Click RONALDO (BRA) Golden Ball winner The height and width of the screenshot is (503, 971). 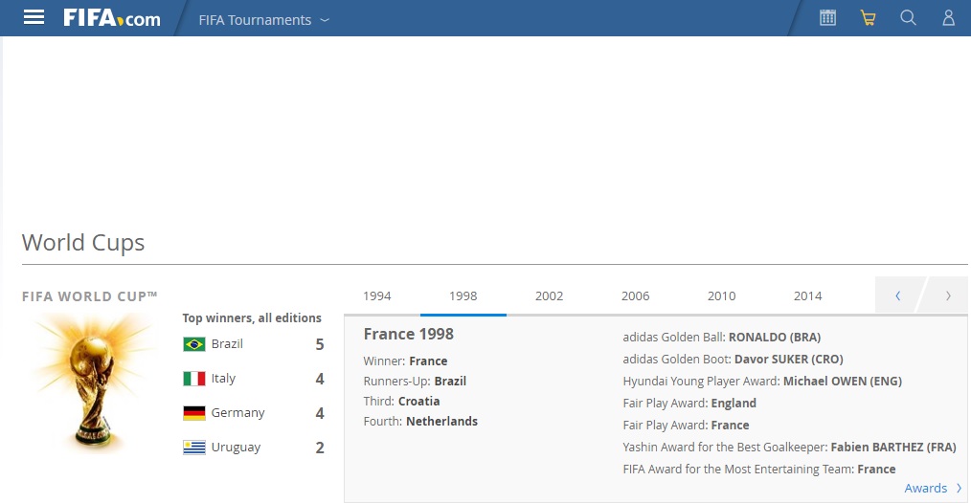(775, 338)
